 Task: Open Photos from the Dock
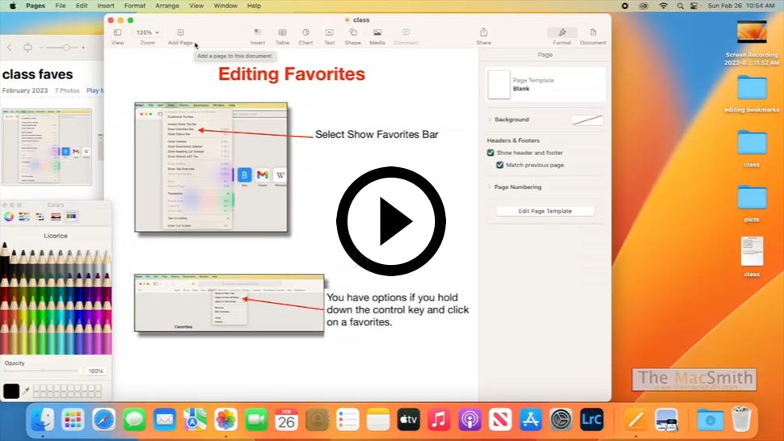226,420
